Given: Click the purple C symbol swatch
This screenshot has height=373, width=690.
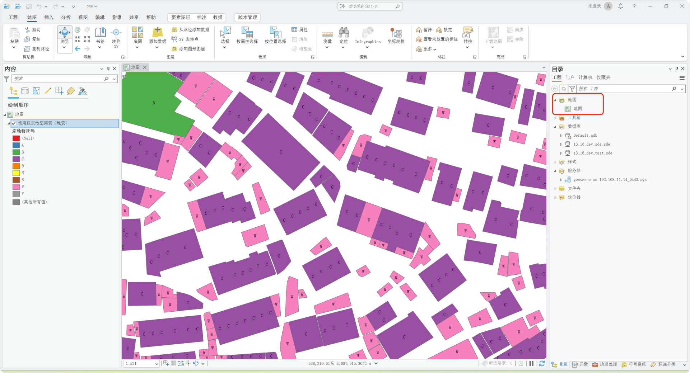Looking at the screenshot, I should (x=16, y=159).
